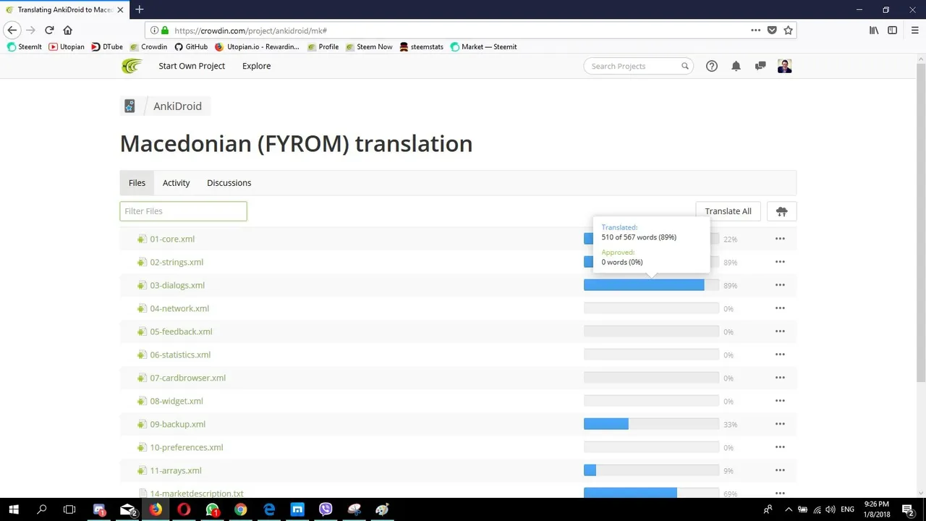Click the cloud download button
The width and height of the screenshot is (926, 521).
(x=781, y=211)
